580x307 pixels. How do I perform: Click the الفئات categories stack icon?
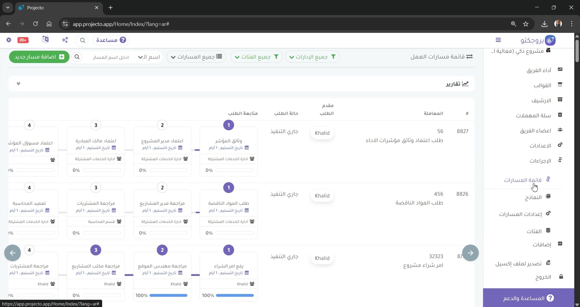(548, 230)
